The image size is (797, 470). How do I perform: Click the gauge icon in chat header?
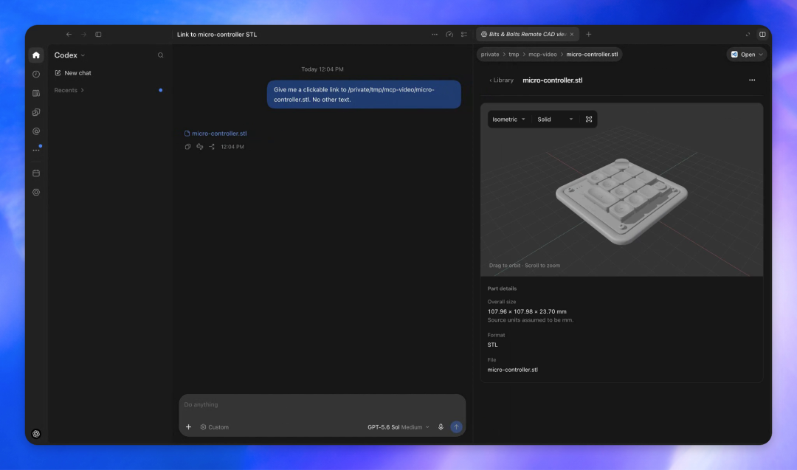(x=449, y=35)
